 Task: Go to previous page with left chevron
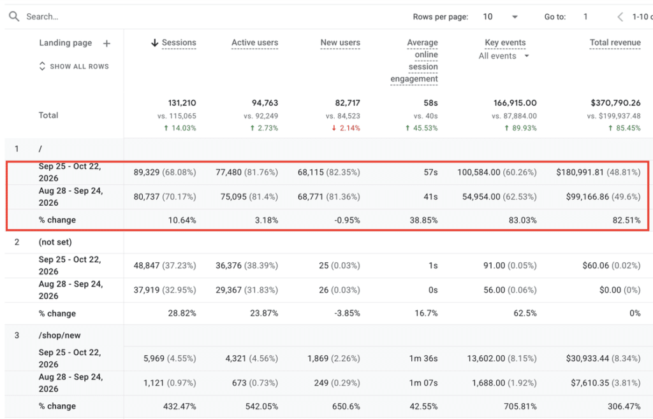tap(620, 17)
